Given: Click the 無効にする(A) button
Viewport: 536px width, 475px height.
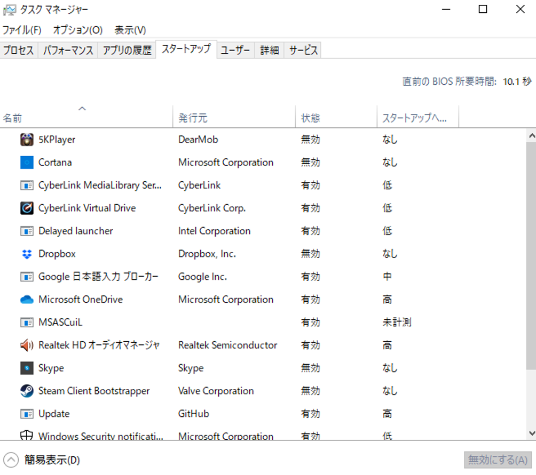Looking at the screenshot, I should pos(498,460).
